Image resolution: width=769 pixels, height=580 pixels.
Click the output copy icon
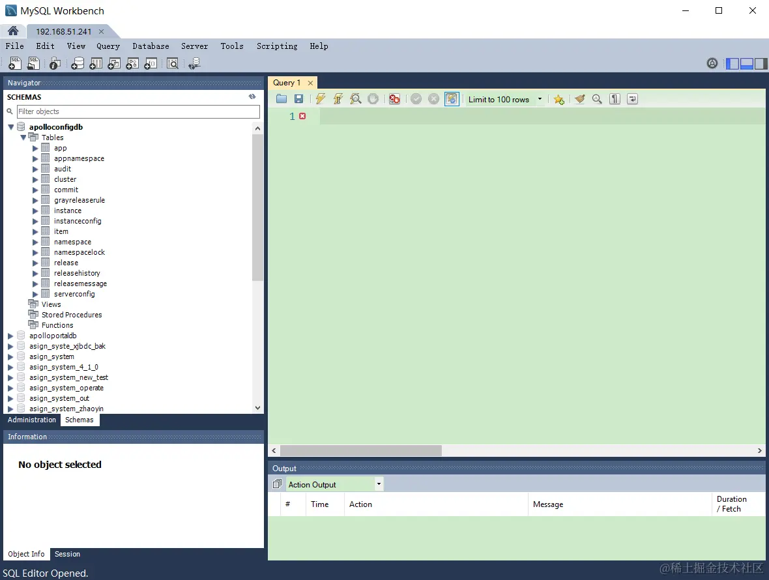pyautogui.click(x=277, y=484)
